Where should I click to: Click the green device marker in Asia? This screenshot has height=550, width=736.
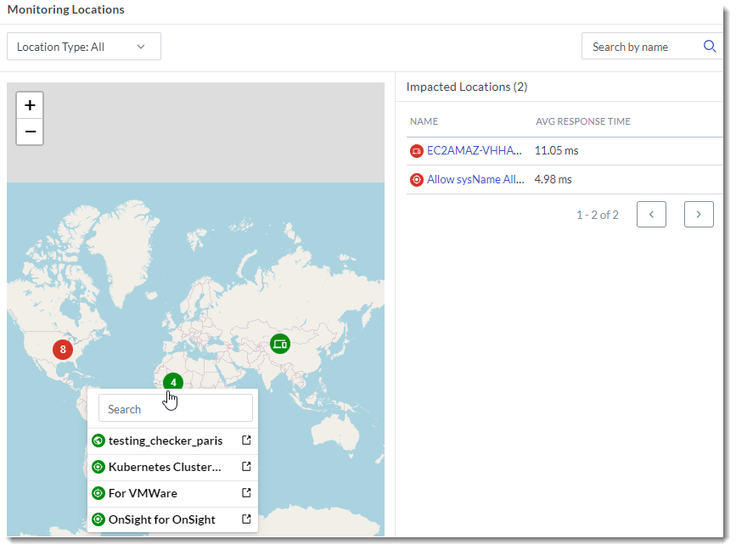pos(280,344)
